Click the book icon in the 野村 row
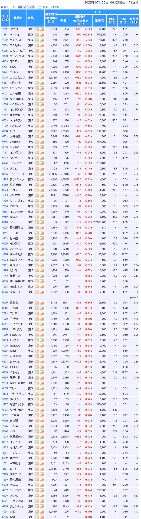This screenshot has height=519, width=141. pos(37,131)
